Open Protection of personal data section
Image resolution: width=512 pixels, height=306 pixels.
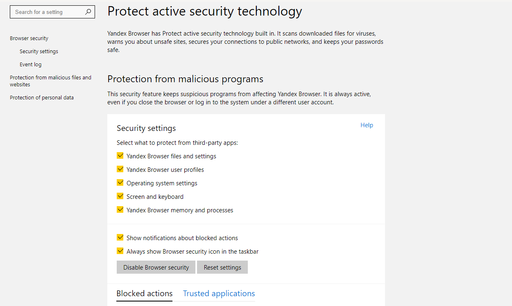point(42,98)
